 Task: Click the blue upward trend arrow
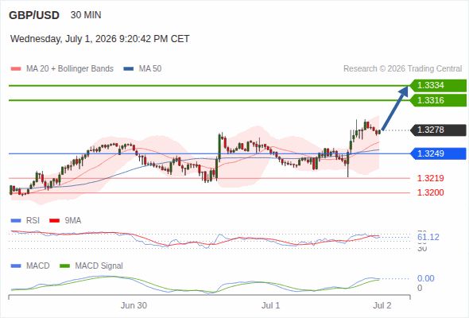[x=395, y=108]
